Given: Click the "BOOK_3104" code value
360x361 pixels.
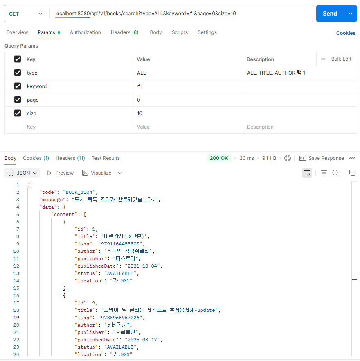Looking at the screenshot, I should [79, 192].
